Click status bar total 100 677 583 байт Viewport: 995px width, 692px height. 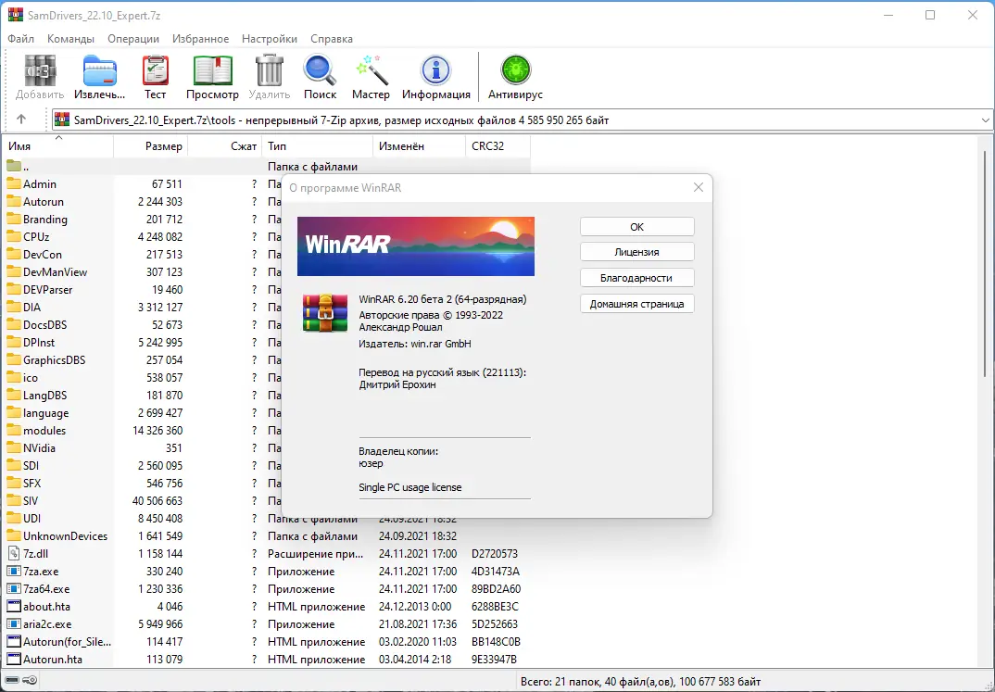(x=720, y=682)
